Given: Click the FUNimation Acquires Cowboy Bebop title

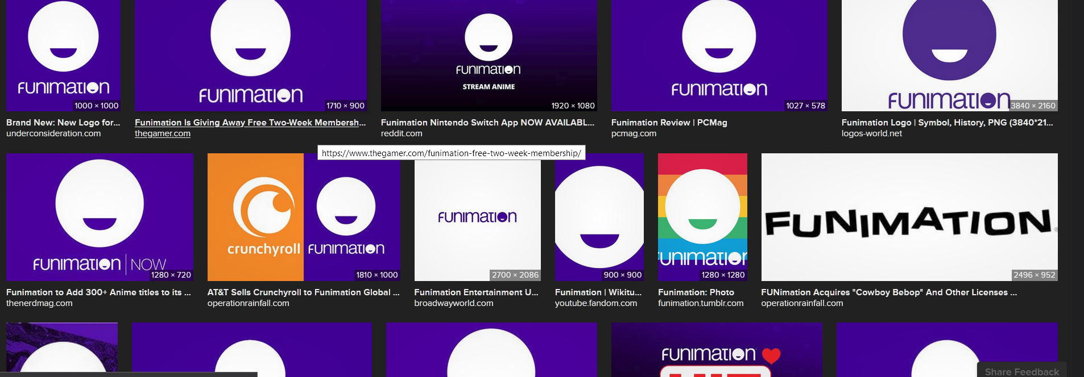Looking at the screenshot, I should [889, 292].
